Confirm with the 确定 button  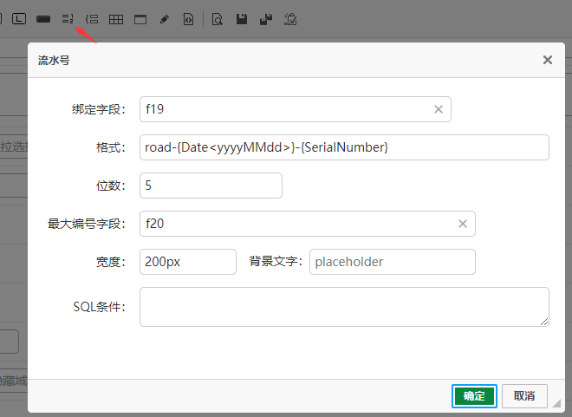coord(474,396)
